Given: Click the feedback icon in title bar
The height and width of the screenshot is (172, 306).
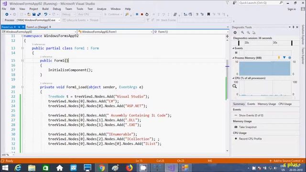Looking at the screenshot, I should coord(235,3).
